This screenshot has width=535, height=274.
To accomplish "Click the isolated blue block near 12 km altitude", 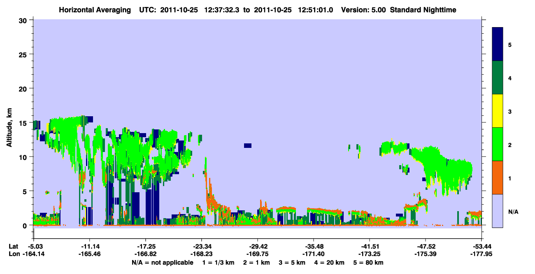I will coord(247,145).
